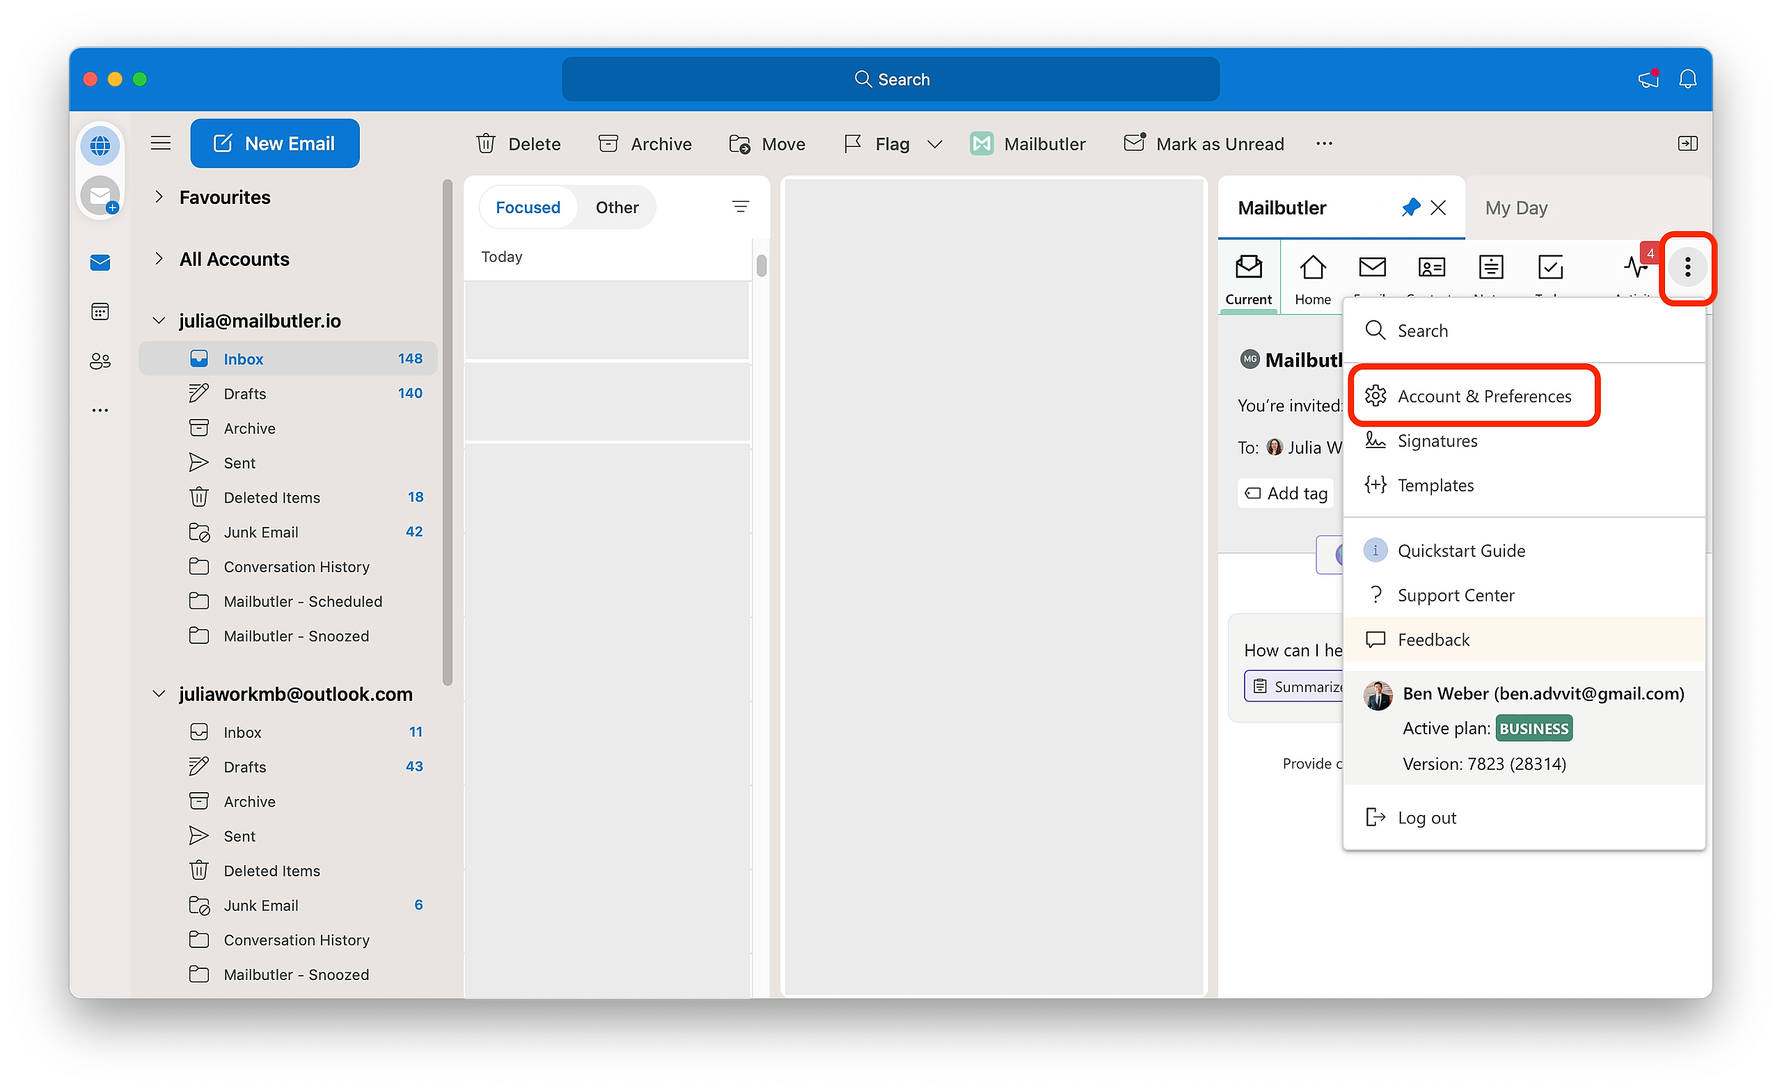Unpin the Mailbutler panel with pin icon
This screenshot has width=1782, height=1090.
pos(1410,207)
